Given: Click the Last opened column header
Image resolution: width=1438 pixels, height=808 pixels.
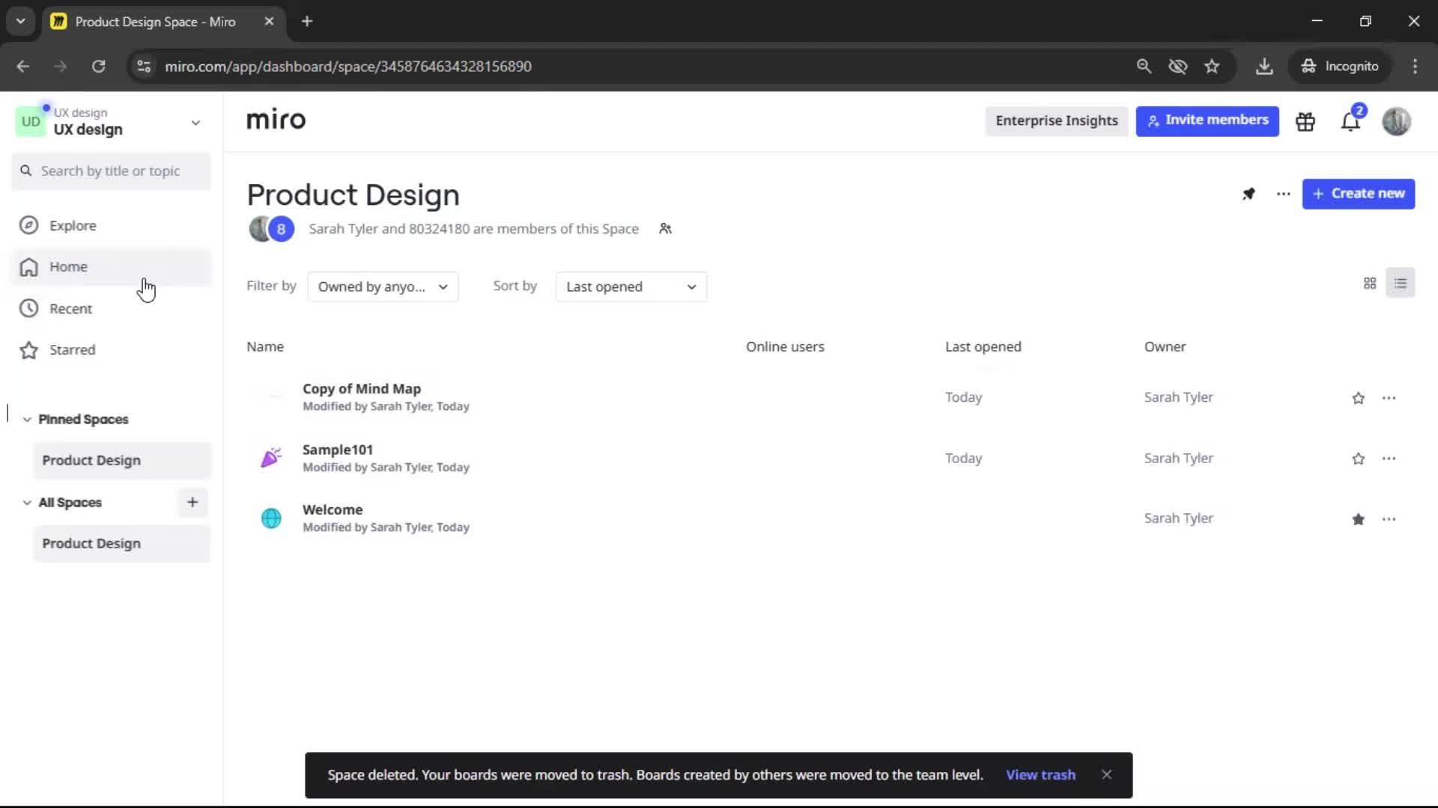Looking at the screenshot, I should click(x=983, y=347).
